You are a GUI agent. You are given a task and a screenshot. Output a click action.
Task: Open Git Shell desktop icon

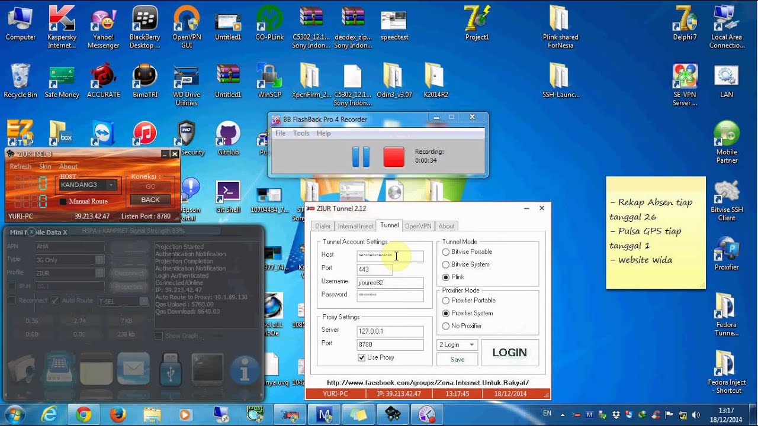228,197
